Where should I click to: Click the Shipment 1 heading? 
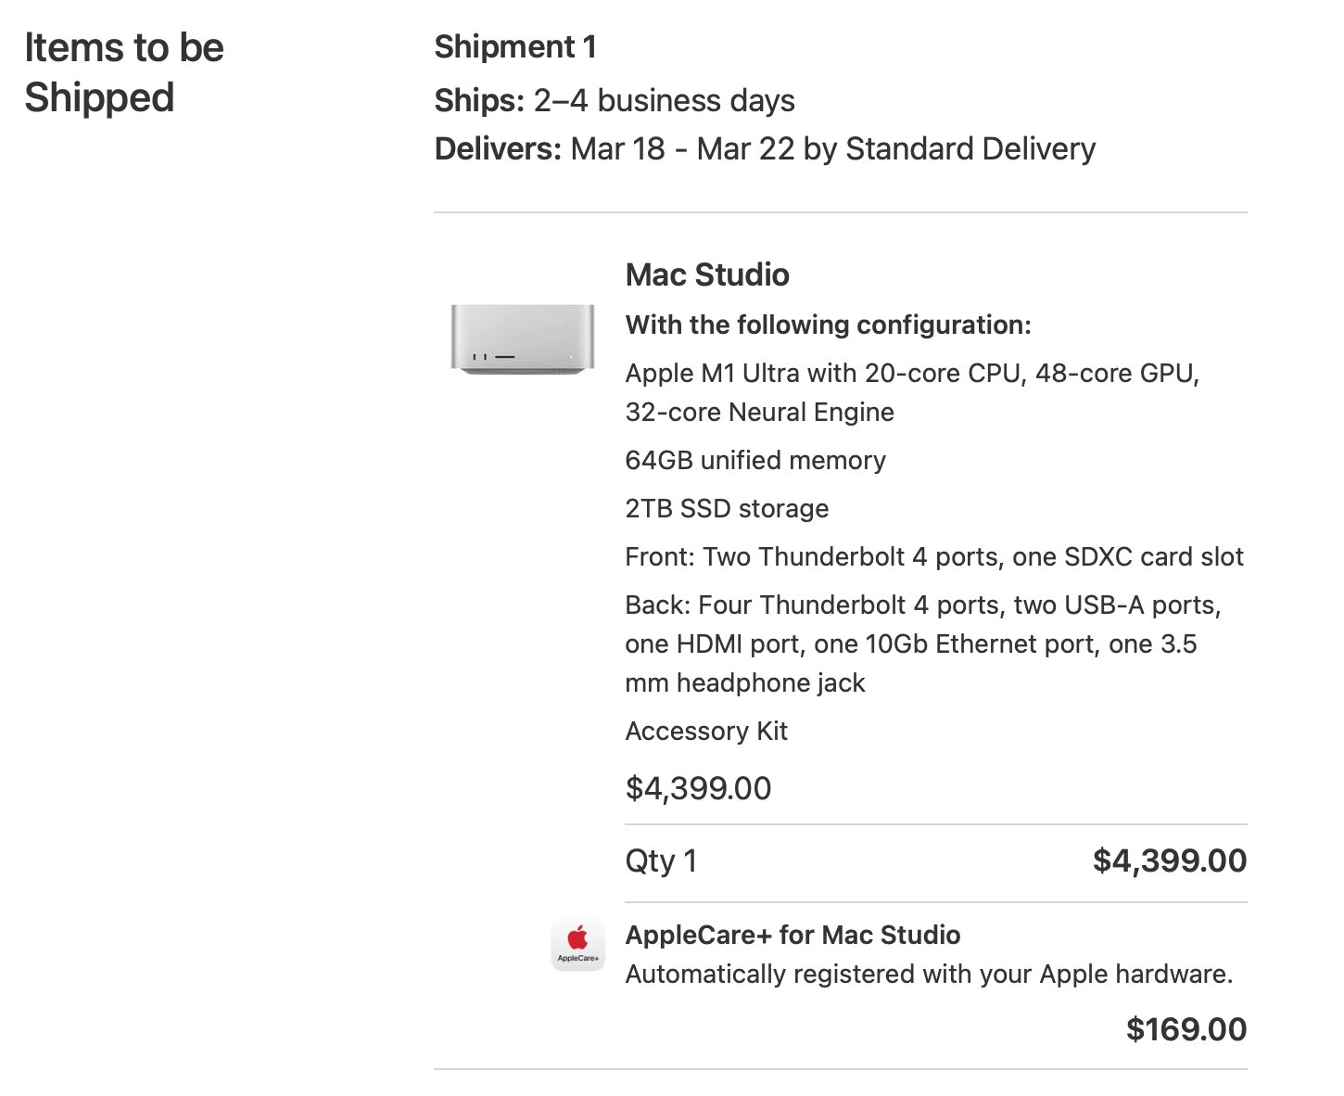(515, 46)
